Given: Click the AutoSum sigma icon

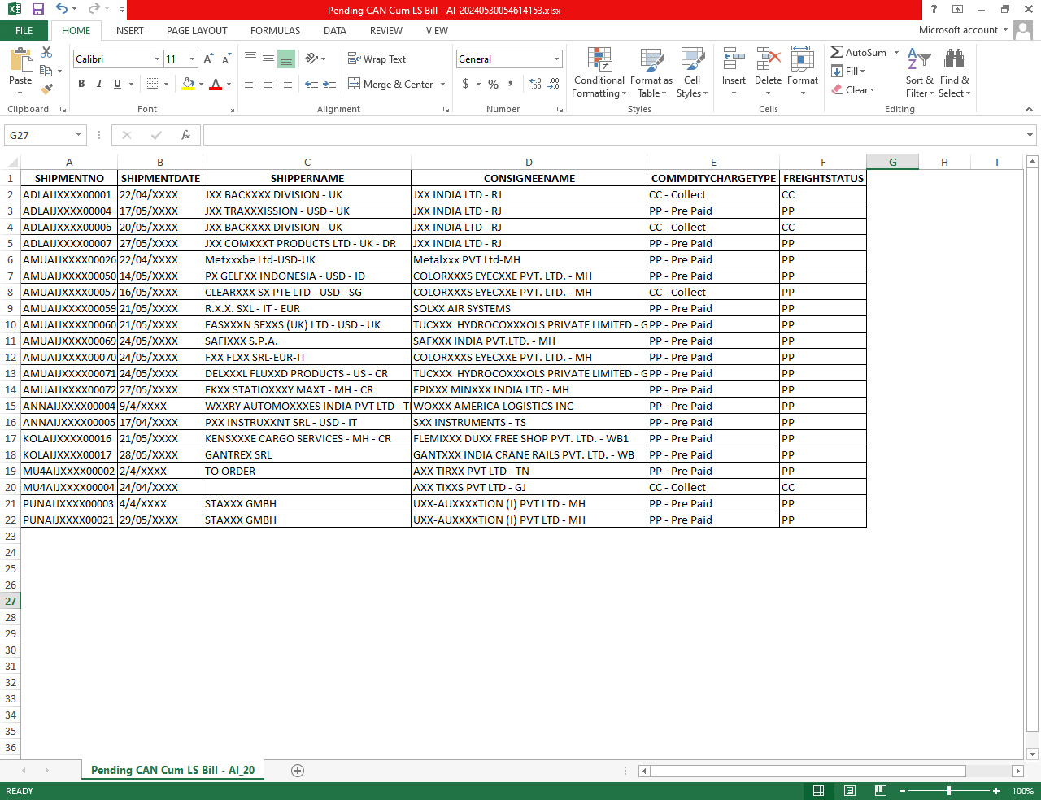Looking at the screenshot, I should click(x=836, y=52).
